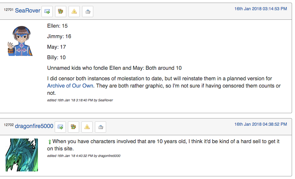Click the edit note by dragonfire5000
This screenshot has height=179, width=295.
coord(84,156)
